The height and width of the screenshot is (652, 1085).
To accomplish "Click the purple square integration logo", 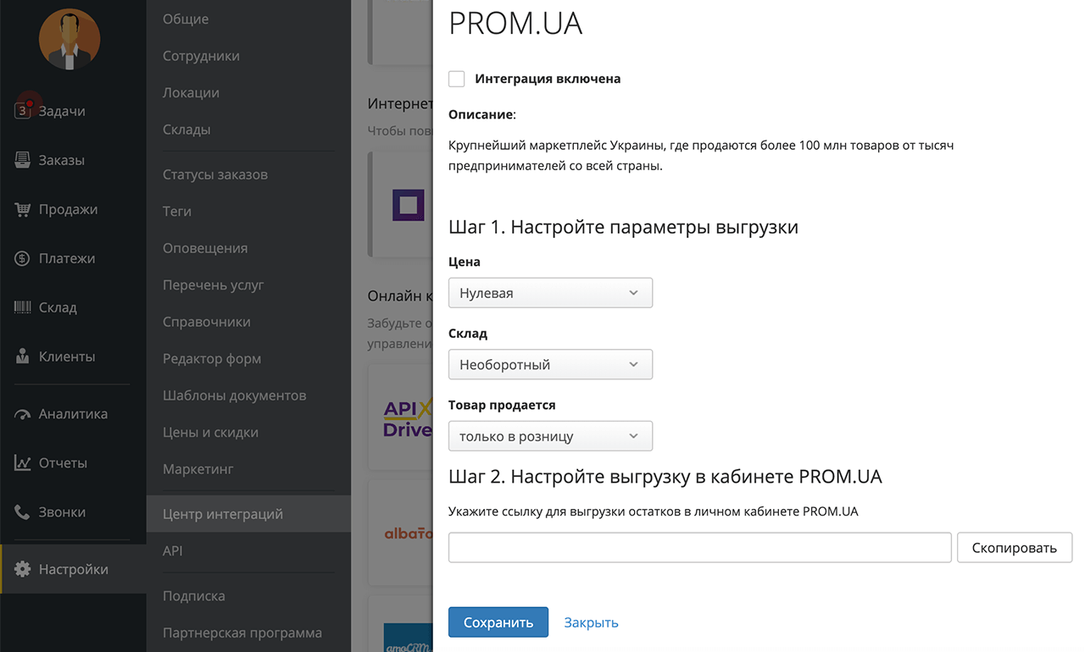I will [409, 205].
